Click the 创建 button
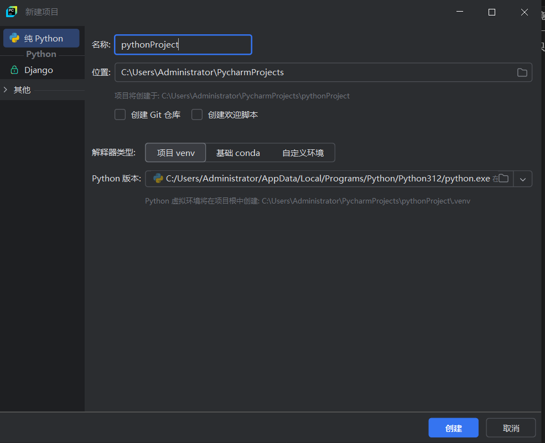 tap(453, 428)
